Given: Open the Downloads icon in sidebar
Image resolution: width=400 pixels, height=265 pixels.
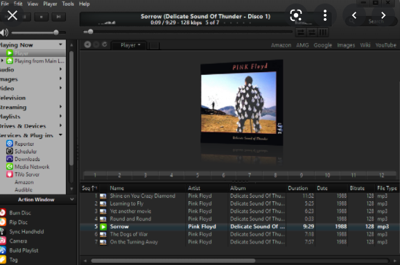Looking at the screenshot, I should pos(10,159).
